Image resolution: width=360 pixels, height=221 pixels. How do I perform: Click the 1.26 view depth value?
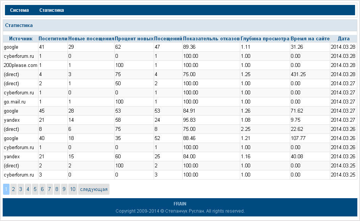coord(246,111)
